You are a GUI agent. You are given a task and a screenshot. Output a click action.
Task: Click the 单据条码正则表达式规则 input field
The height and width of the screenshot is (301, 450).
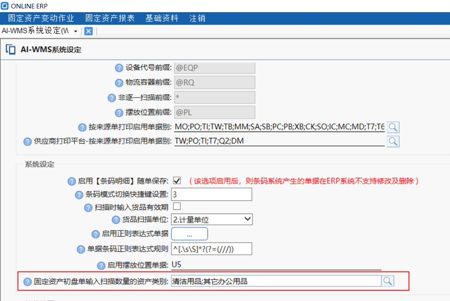click(x=212, y=249)
